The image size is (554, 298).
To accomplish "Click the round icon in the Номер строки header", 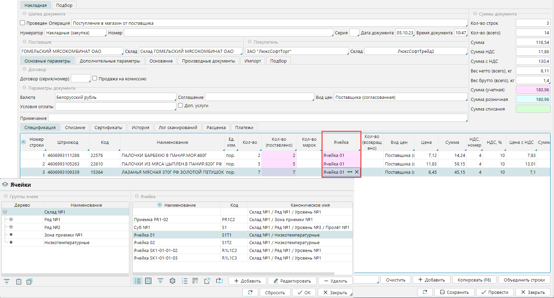I will coord(23,142).
